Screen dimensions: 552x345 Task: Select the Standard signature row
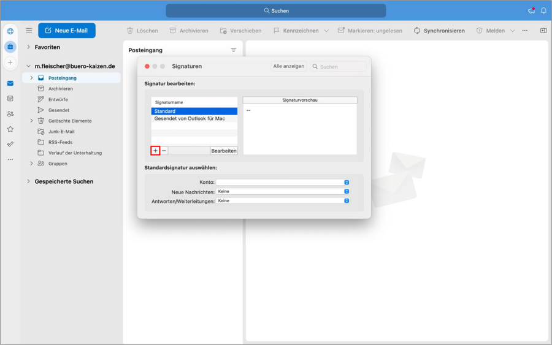(194, 111)
